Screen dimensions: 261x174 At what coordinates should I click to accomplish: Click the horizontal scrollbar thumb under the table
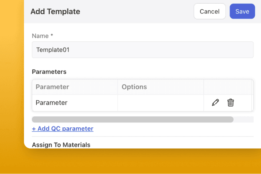(x=133, y=119)
